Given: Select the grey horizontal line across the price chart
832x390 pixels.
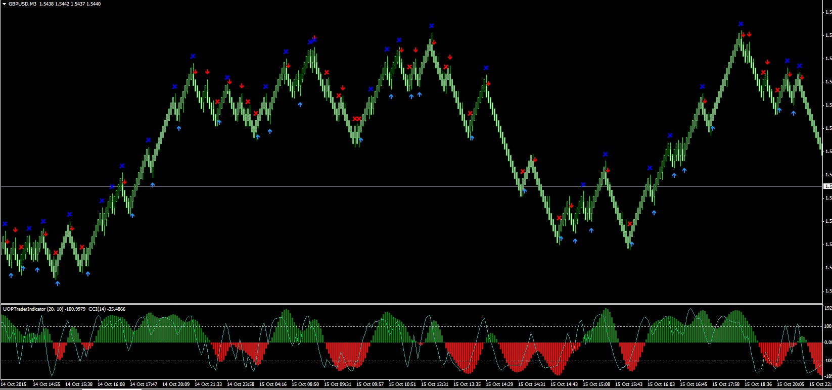Looking at the screenshot, I should coord(411,186).
